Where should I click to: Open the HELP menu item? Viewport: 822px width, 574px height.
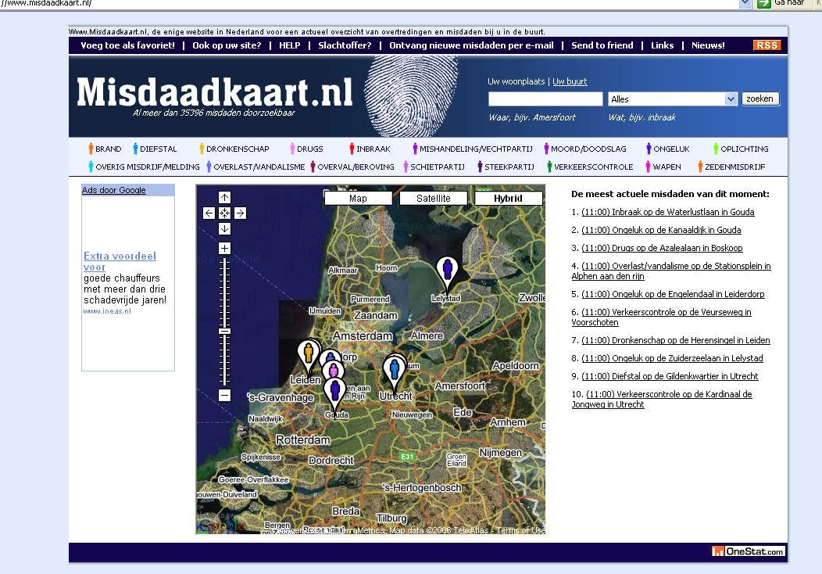pyautogui.click(x=289, y=45)
